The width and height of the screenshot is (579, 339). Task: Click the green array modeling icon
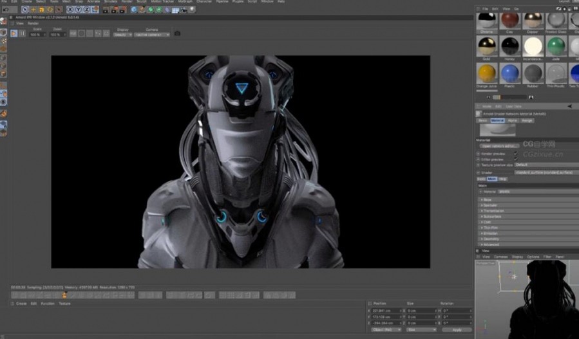159,10
